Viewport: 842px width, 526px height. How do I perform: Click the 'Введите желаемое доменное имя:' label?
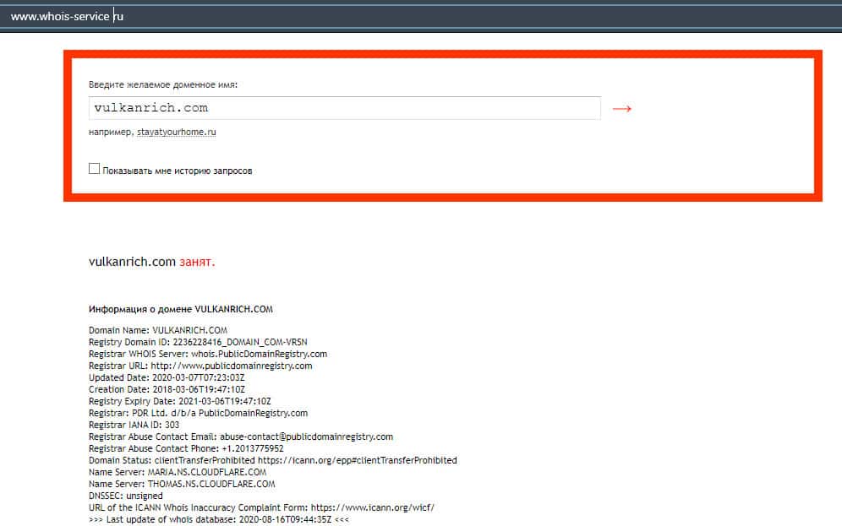162,84
